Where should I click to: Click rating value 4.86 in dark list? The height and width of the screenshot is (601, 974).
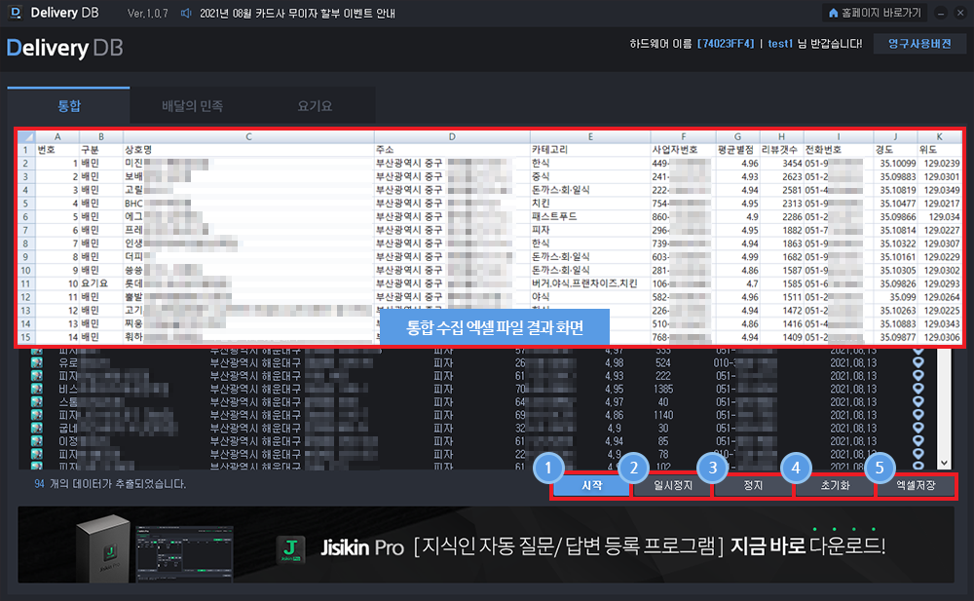click(615, 415)
